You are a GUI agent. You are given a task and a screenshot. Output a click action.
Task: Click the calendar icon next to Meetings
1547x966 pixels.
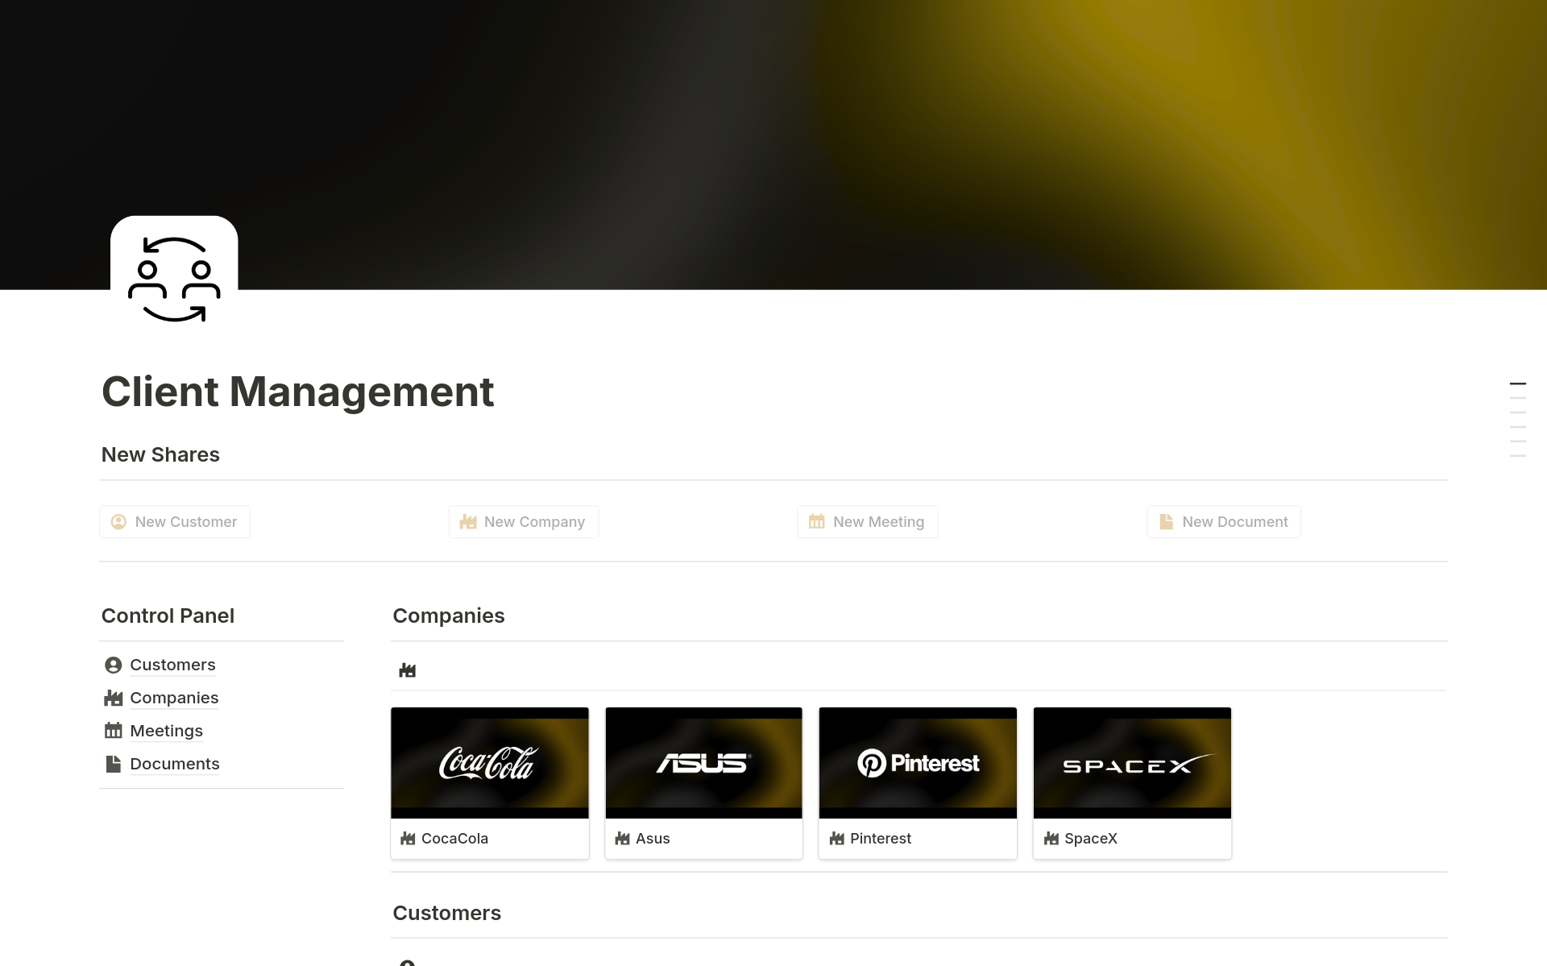(x=113, y=731)
